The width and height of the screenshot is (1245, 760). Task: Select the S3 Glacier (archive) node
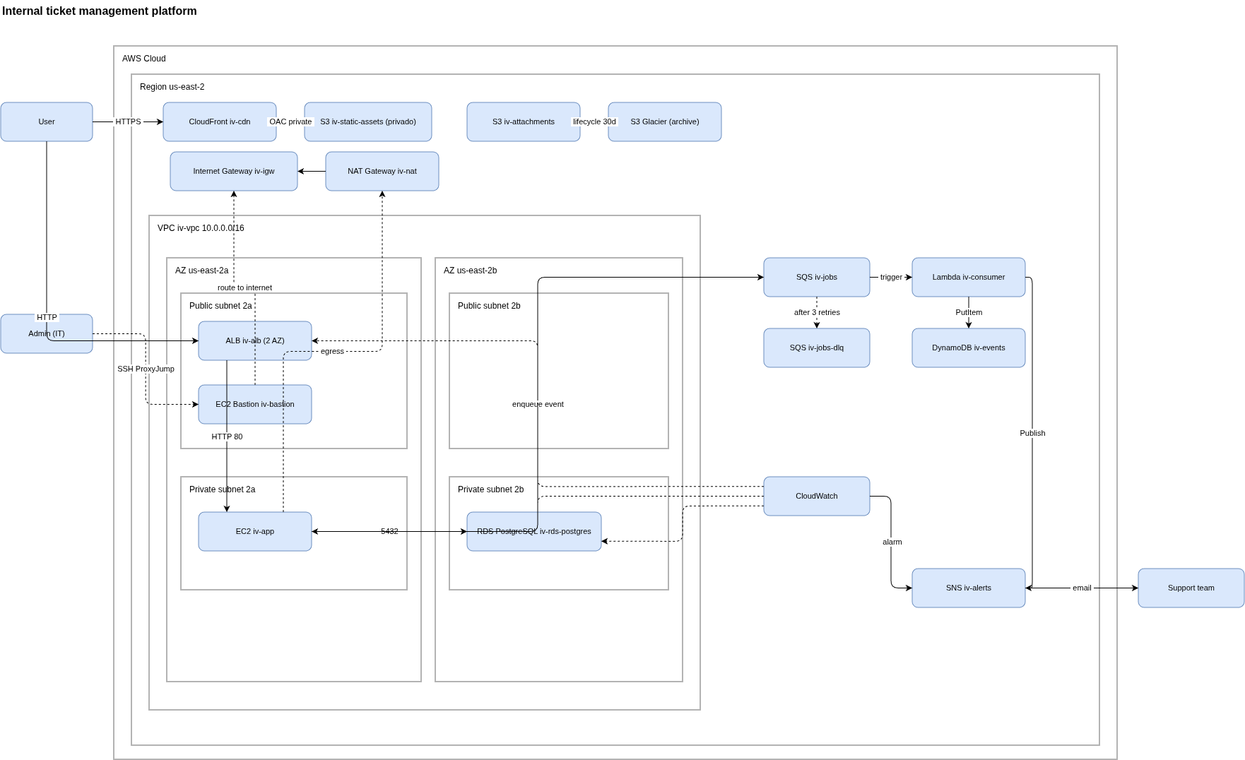665,121
